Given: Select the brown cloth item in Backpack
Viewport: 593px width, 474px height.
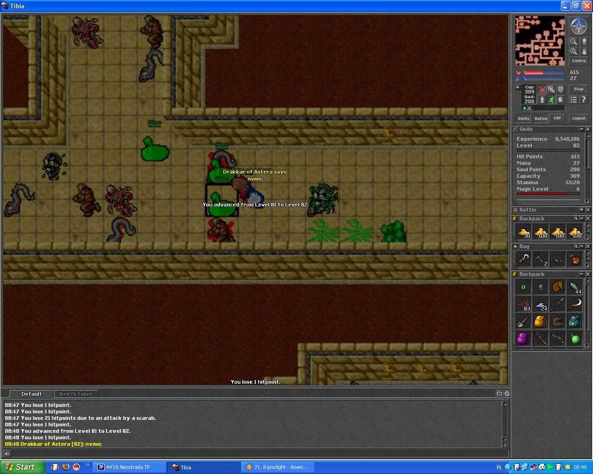Looking at the screenshot, I should coord(558,287).
